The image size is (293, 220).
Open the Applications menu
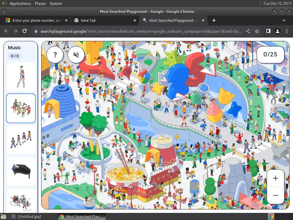point(20,3)
